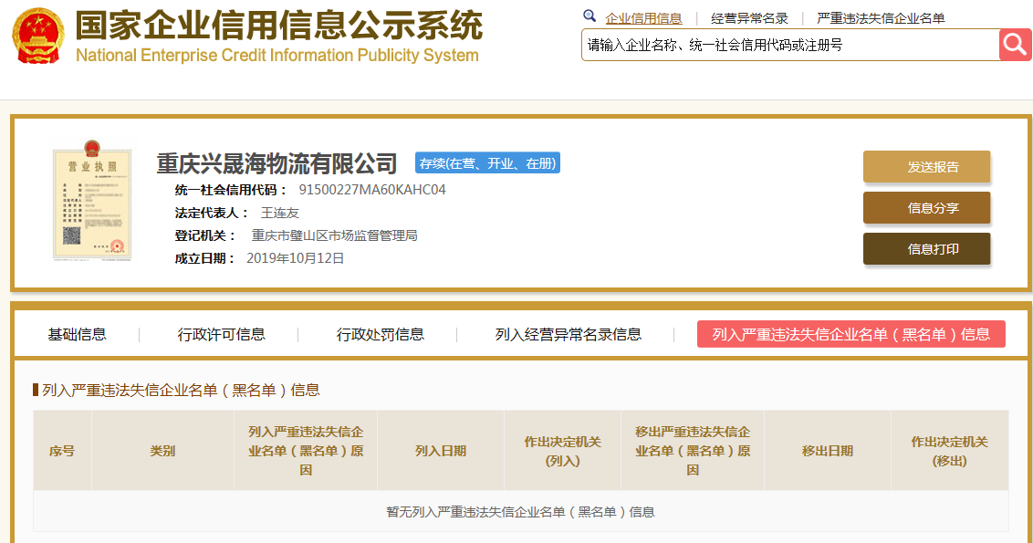Open the 行政处罚信息 tab
This screenshot has width=1033, height=543.
pos(381,335)
